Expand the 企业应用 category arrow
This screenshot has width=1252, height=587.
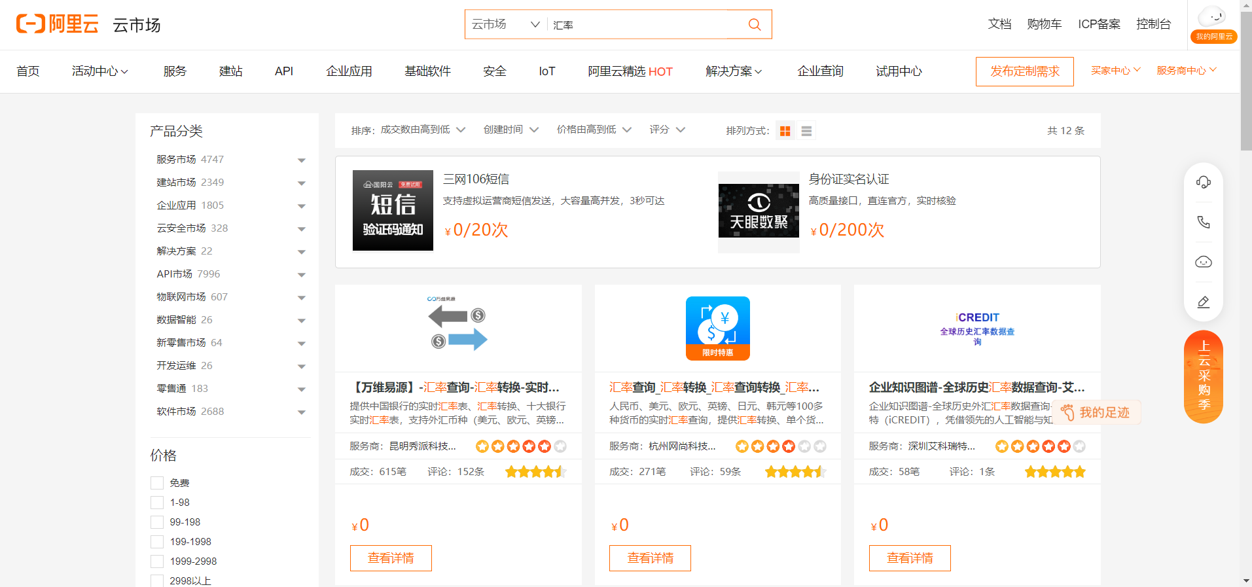pyautogui.click(x=302, y=206)
